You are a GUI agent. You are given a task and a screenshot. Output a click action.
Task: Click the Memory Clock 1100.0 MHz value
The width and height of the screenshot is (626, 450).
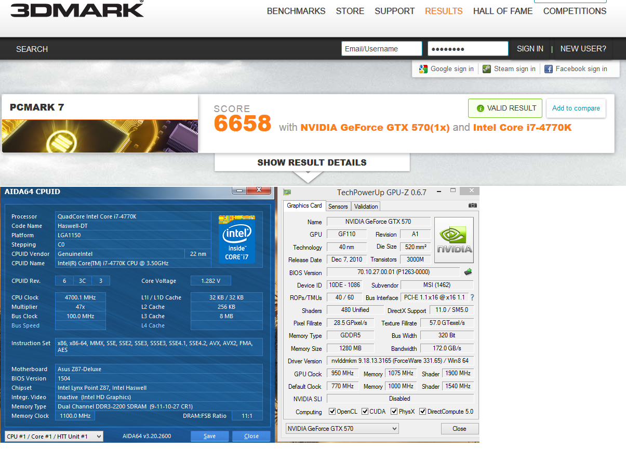(75, 416)
